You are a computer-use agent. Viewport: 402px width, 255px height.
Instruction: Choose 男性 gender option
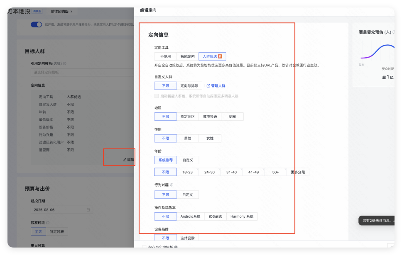tap(187, 138)
